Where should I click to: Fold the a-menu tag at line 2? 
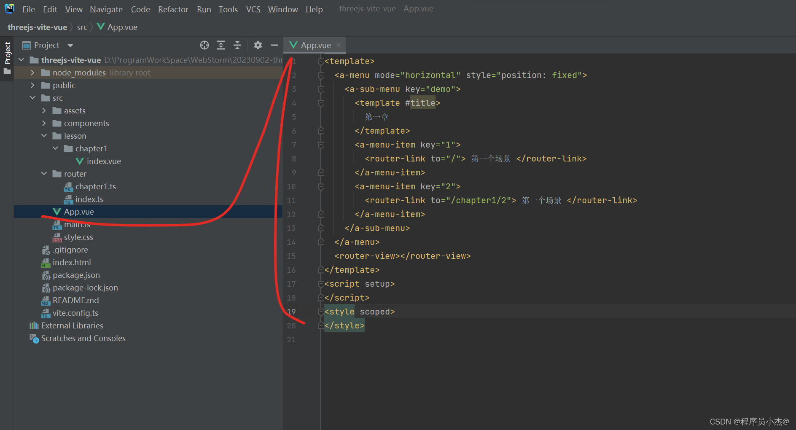point(321,75)
